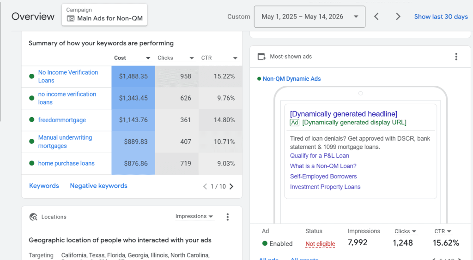The height and width of the screenshot is (260, 473).
Task: Open Non-QM Dynamic Ads link
Action: (x=291, y=79)
